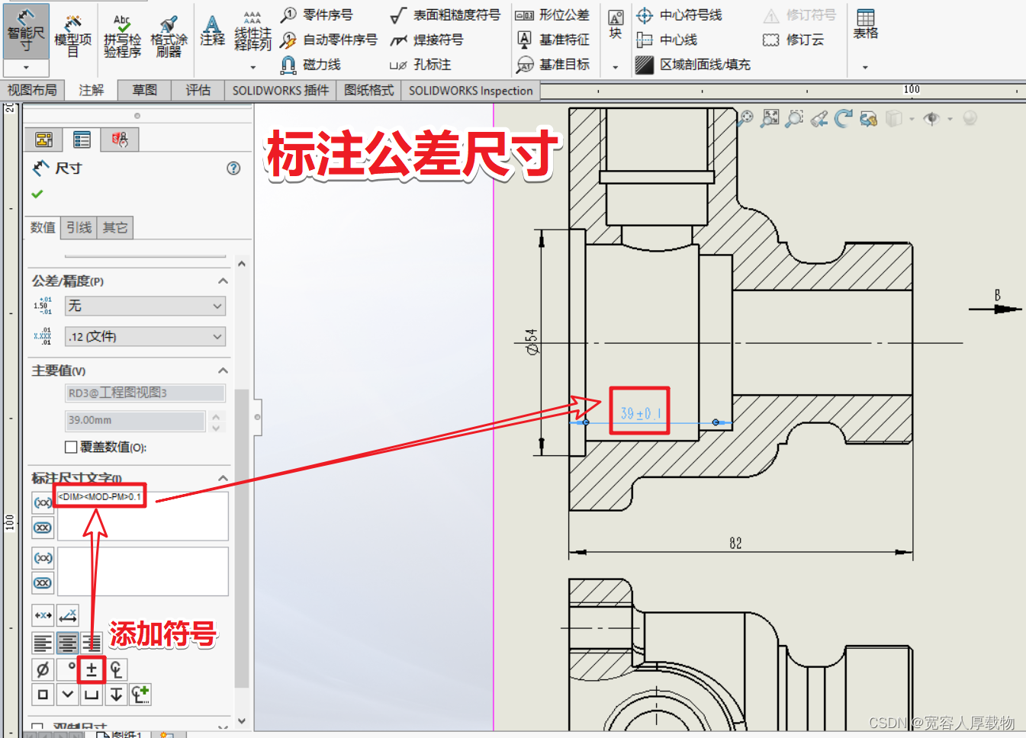1026x738 pixels.
Task: Insert a Note (注释) annotation
Action: (x=212, y=30)
